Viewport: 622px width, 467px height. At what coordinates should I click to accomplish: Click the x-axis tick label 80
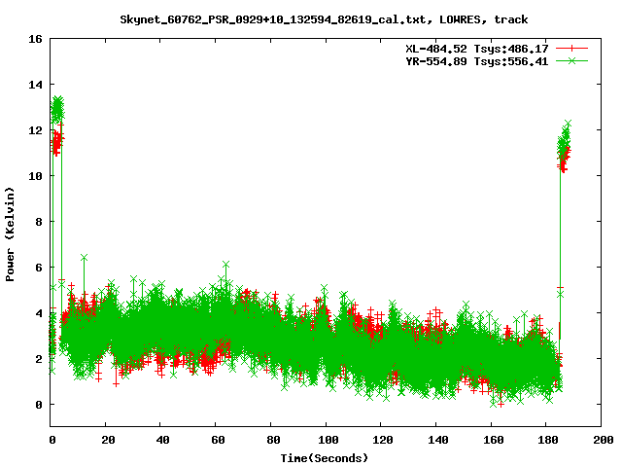[273, 440]
